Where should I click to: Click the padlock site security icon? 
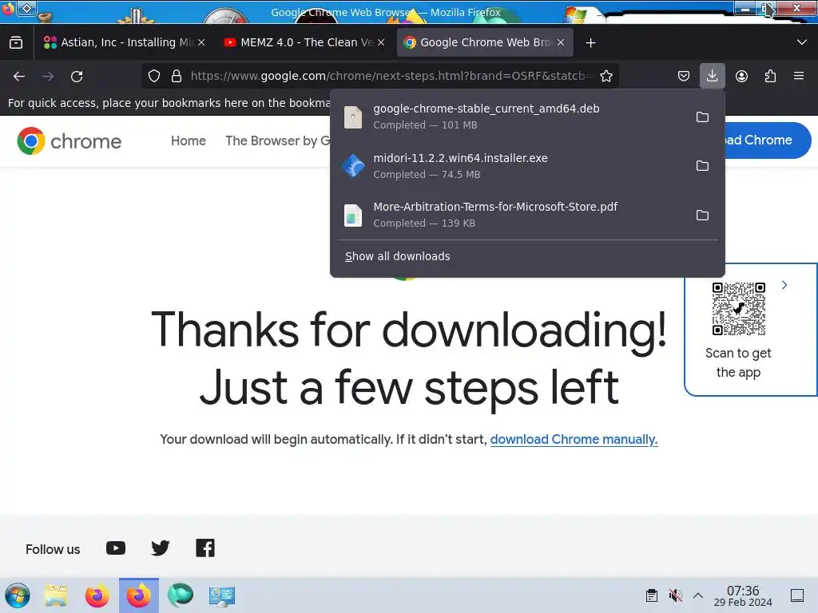click(x=177, y=76)
